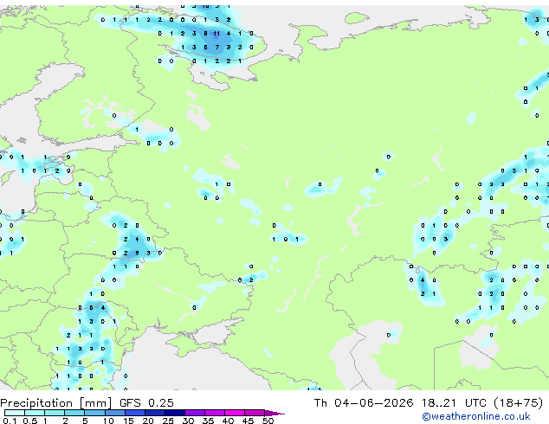
Task: Click the 0.5 to 1 mm legend color box
Action: click(x=35, y=413)
